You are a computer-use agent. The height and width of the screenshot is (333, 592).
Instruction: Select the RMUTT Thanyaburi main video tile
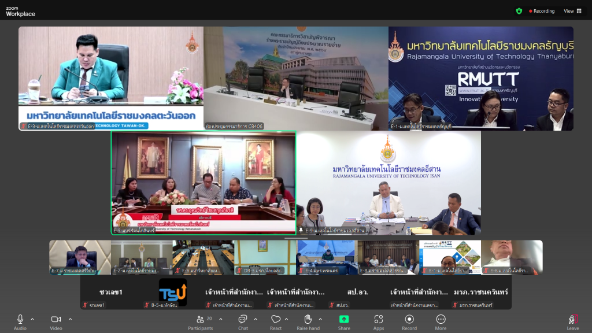[x=481, y=79]
